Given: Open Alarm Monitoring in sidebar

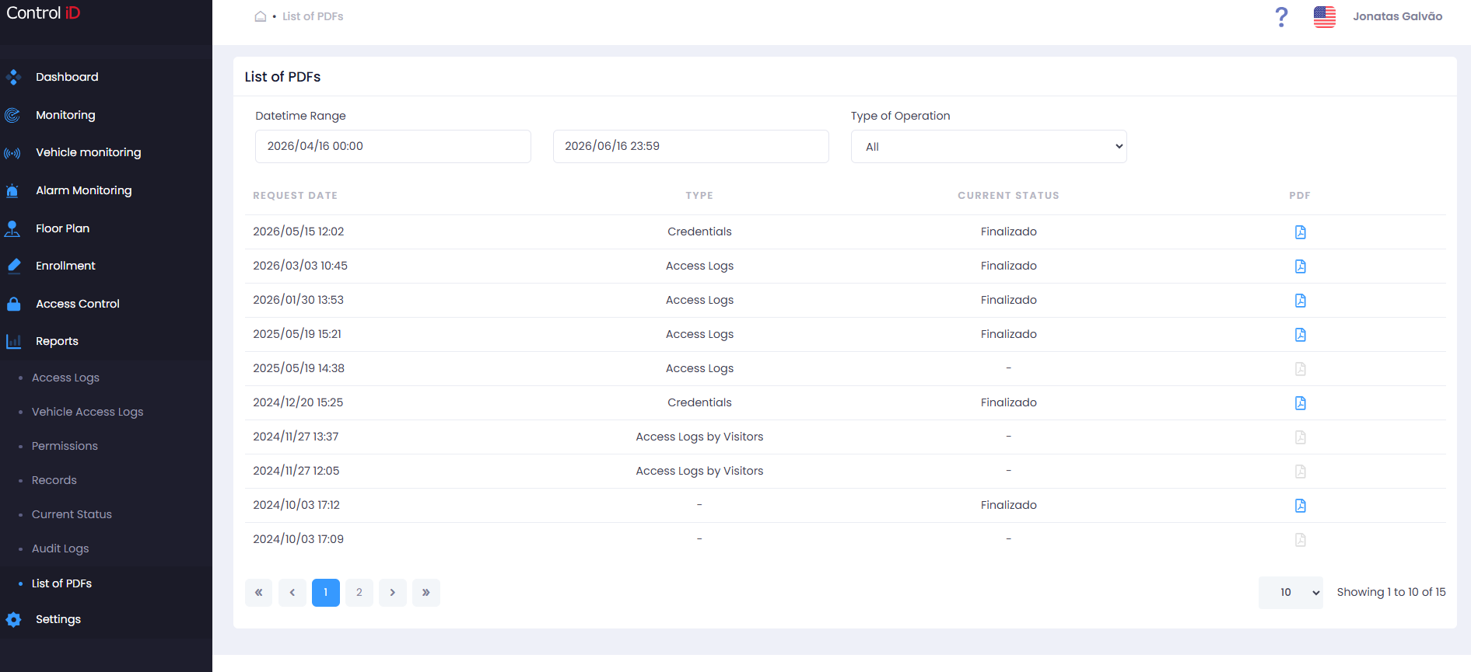Looking at the screenshot, I should pos(83,190).
